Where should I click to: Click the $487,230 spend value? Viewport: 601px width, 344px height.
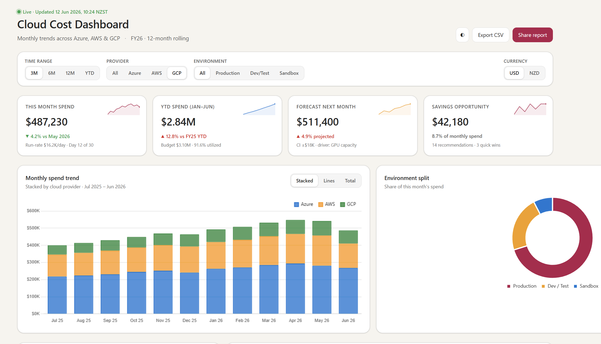[46, 122]
